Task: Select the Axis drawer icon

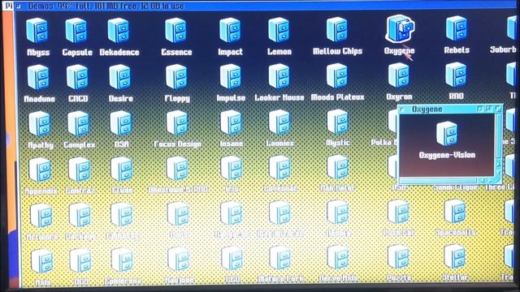Action: [42, 262]
